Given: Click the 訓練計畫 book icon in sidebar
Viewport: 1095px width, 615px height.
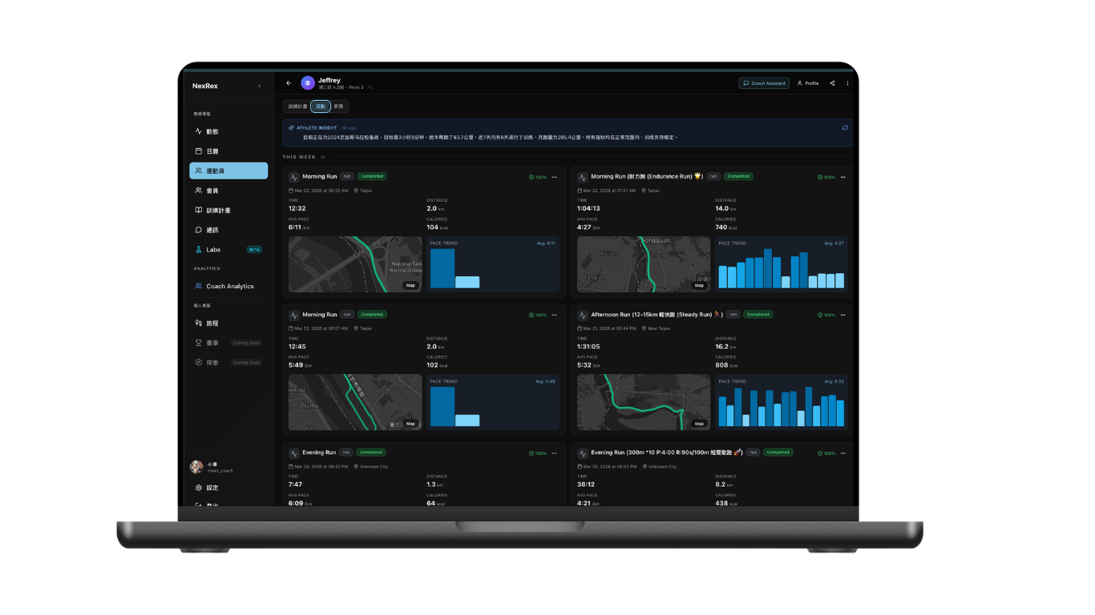Looking at the screenshot, I should tap(199, 211).
